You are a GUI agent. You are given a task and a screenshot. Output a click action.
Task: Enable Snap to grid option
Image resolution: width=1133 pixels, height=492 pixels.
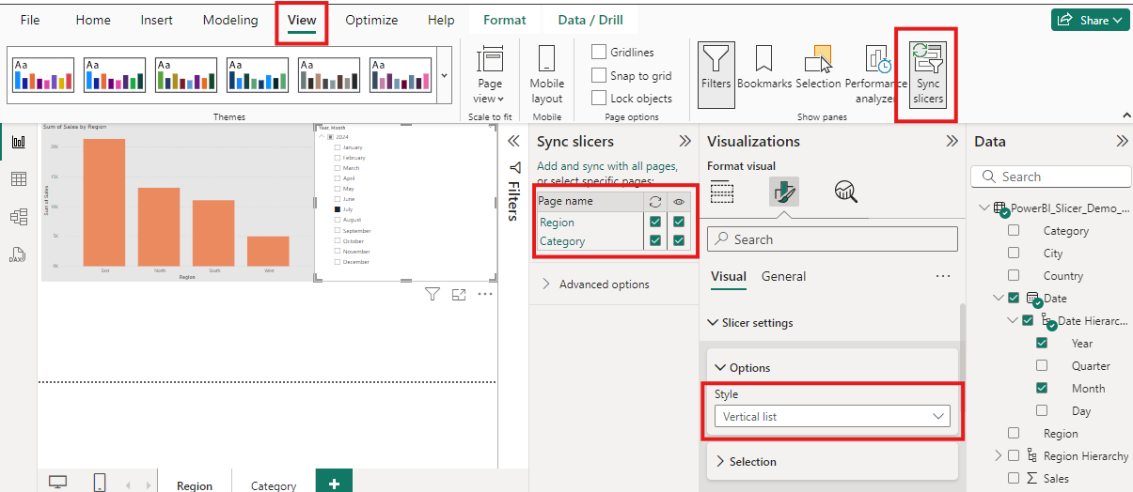pos(599,75)
